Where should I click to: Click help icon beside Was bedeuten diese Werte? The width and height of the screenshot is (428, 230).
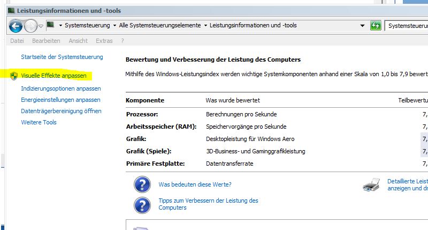click(x=142, y=184)
